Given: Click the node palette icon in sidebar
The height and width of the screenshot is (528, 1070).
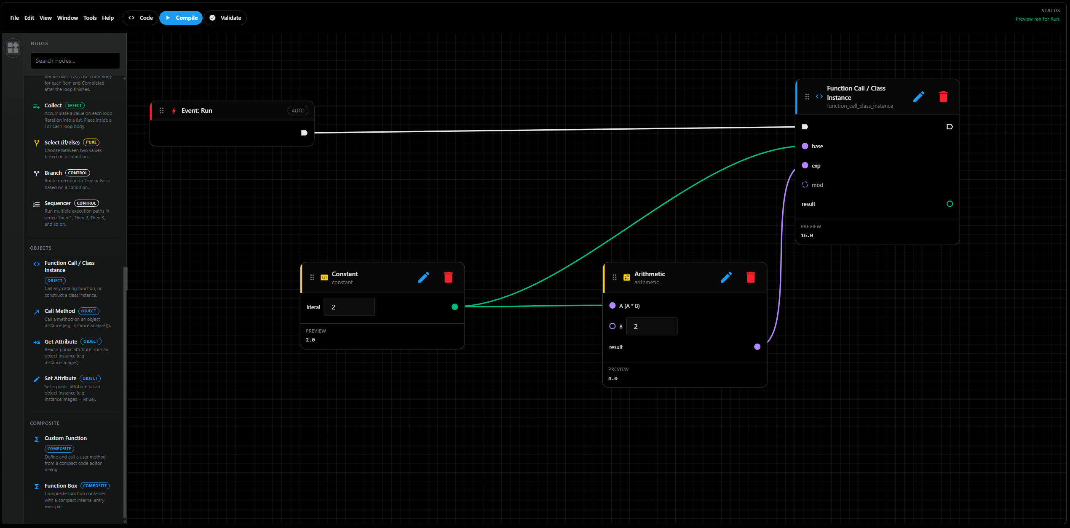Looking at the screenshot, I should (x=13, y=48).
